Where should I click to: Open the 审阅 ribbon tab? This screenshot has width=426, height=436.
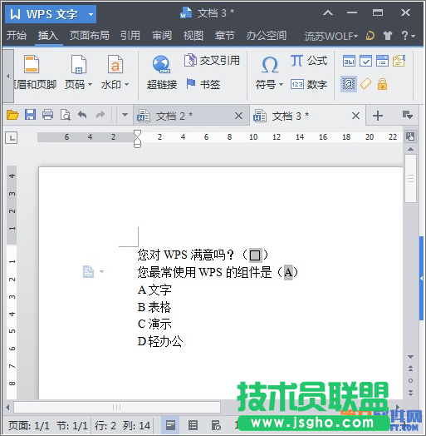coord(162,36)
